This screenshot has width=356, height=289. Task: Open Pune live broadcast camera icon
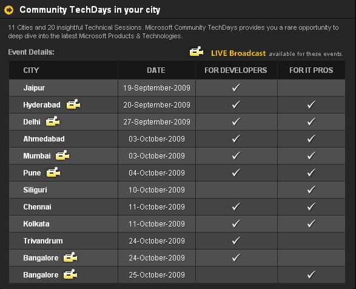(x=53, y=172)
